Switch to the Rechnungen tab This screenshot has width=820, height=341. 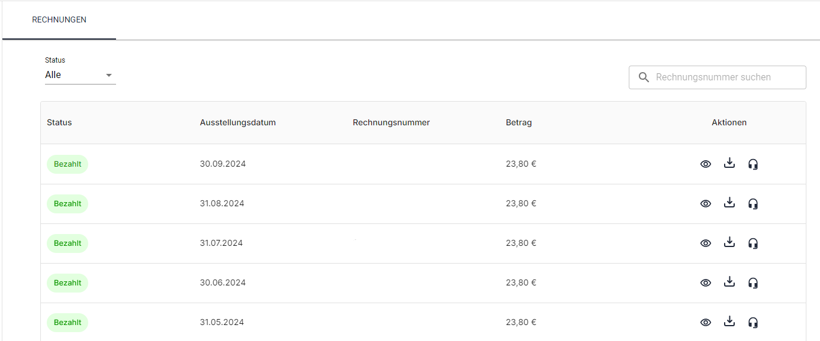point(59,20)
